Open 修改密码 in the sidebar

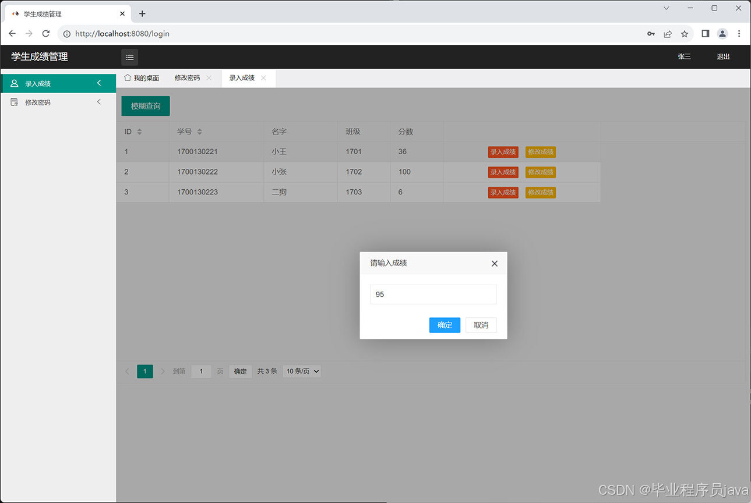point(58,102)
